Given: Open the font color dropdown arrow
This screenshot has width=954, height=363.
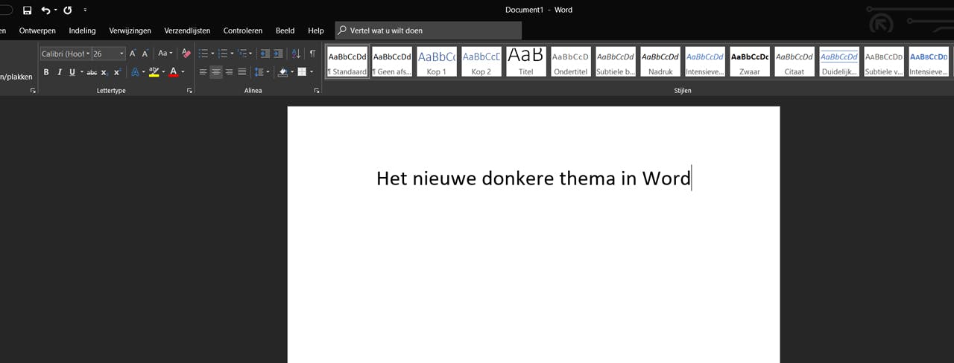Looking at the screenshot, I should coord(183,72).
